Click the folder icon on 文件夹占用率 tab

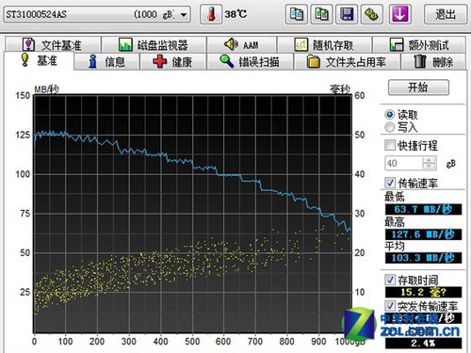[313, 61]
